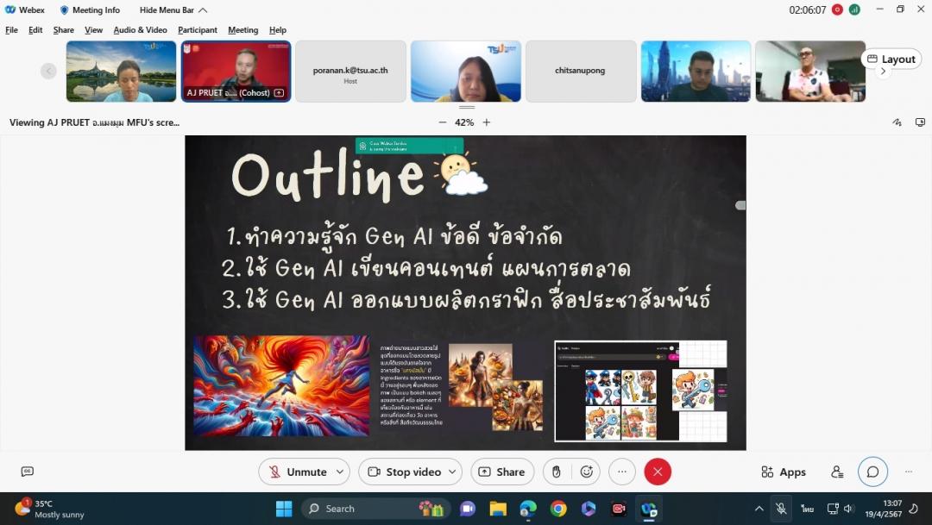Collapse the menu bar with Hide Menu Bar

173,10
